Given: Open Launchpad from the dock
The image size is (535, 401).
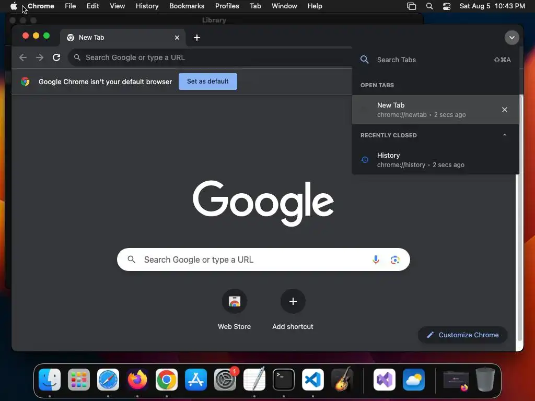Looking at the screenshot, I should [x=79, y=380].
